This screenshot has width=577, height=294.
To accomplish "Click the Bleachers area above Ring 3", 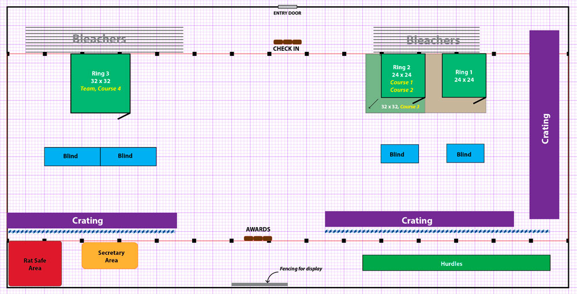I will point(104,39).
